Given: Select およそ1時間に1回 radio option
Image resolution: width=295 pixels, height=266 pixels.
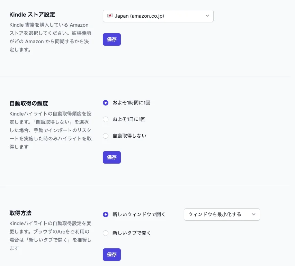Looking at the screenshot, I should click(x=106, y=103).
